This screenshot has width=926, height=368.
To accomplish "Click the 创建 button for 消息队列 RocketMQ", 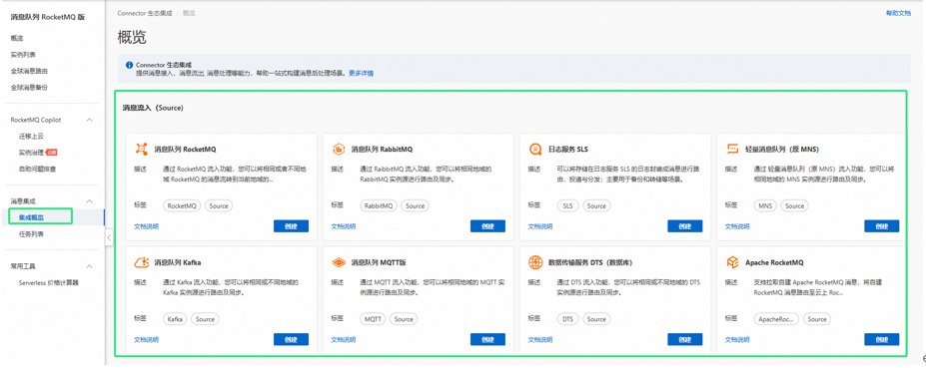I will click(x=291, y=225).
